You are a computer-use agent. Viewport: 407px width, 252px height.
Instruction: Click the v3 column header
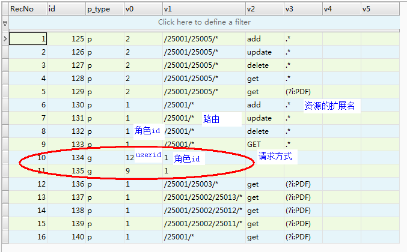pyautogui.click(x=303, y=9)
